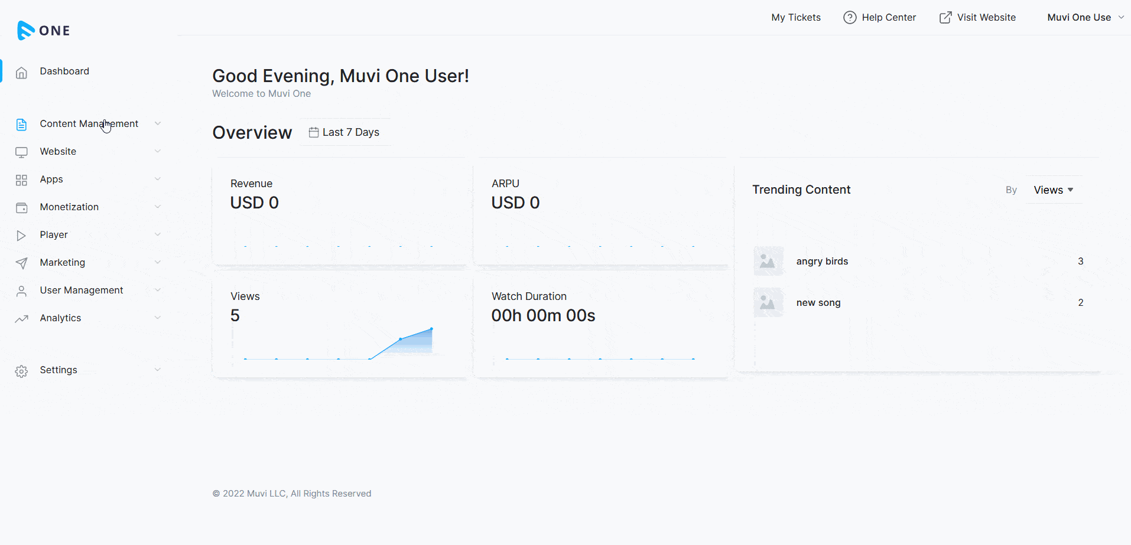
Task: Click the Marketing paper-plane icon
Action: click(21, 263)
